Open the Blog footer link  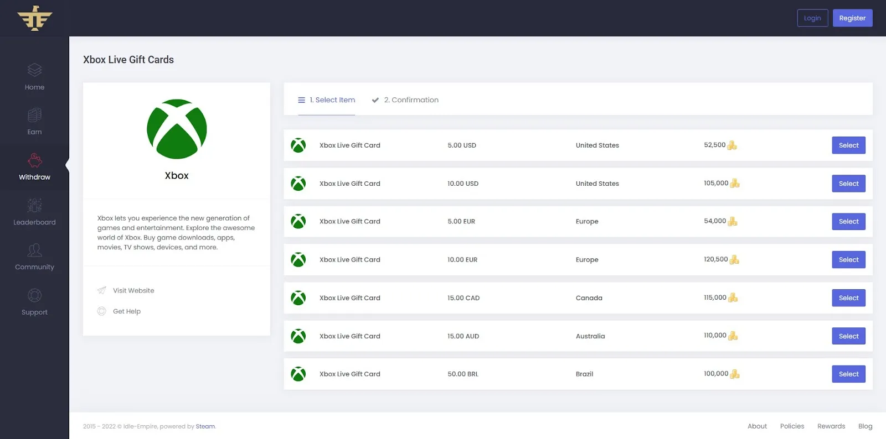pos(865,426)
